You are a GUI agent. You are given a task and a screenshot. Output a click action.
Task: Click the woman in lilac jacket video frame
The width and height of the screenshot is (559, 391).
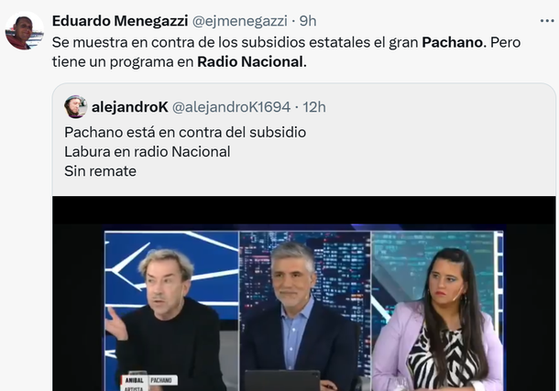437,311
